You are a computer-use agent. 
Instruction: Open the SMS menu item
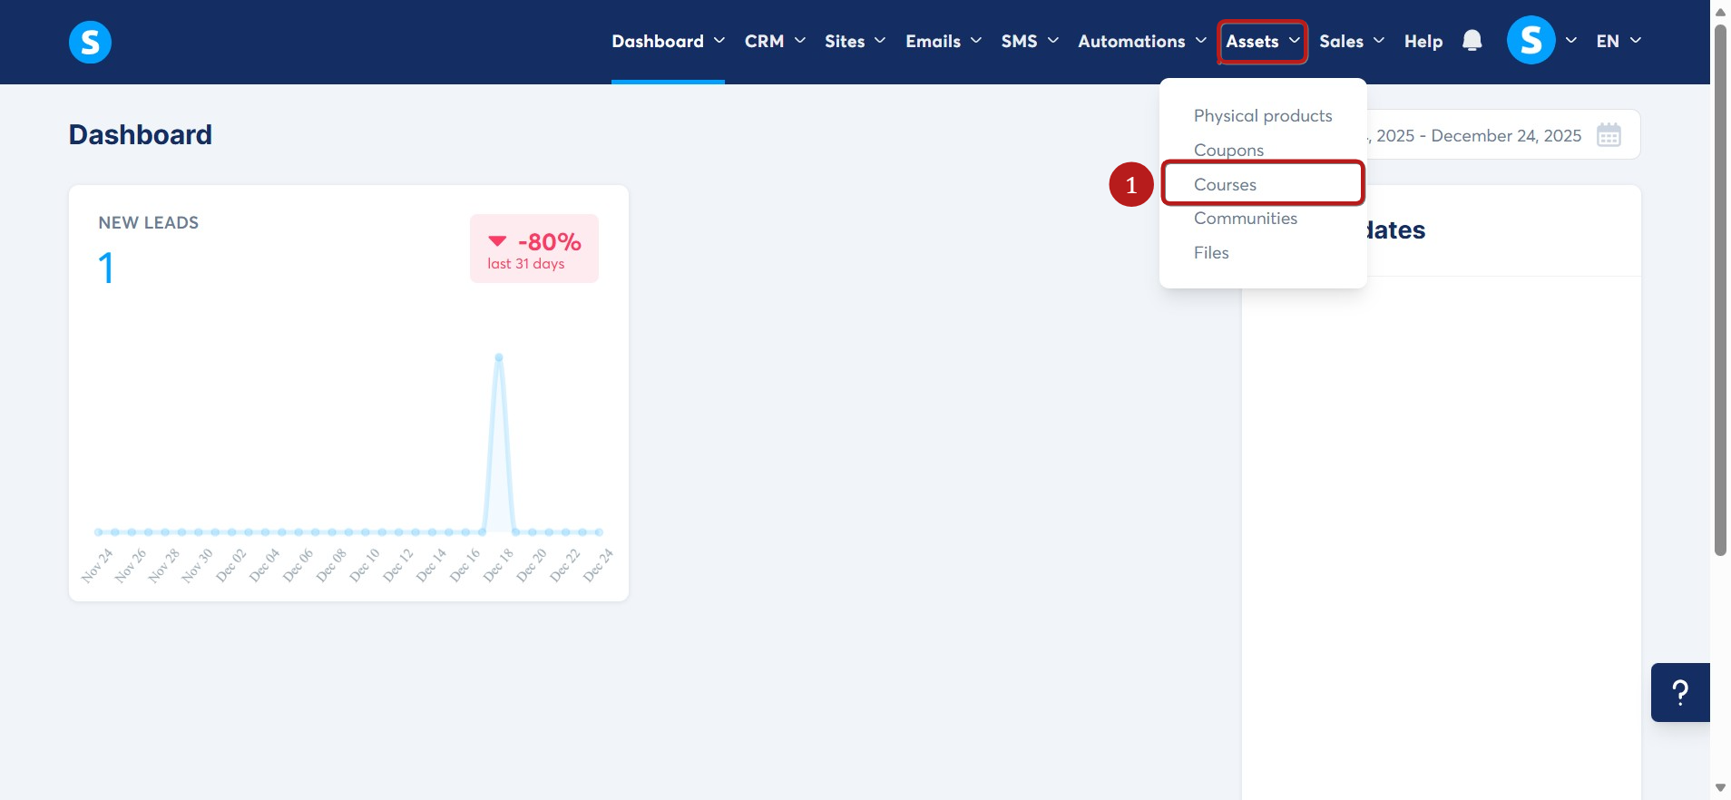pyautogui.click(x=1019, y=42)
